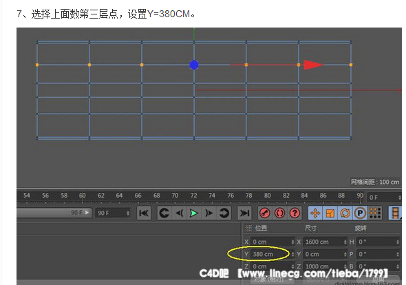Click the leftmost selected orange point
406x285 pixels.
[37, 65]
